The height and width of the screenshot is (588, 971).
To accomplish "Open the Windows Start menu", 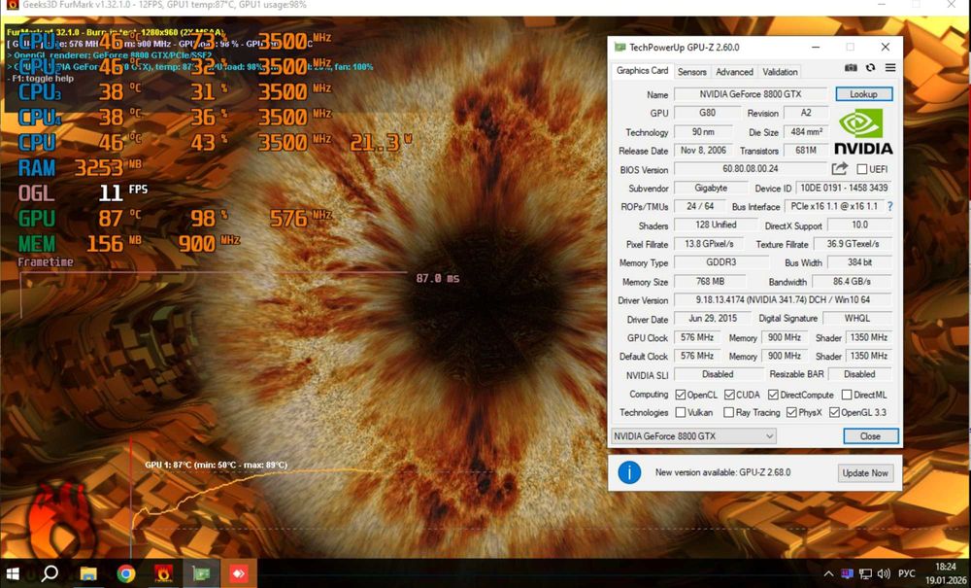I will click(x=13, y=573).
